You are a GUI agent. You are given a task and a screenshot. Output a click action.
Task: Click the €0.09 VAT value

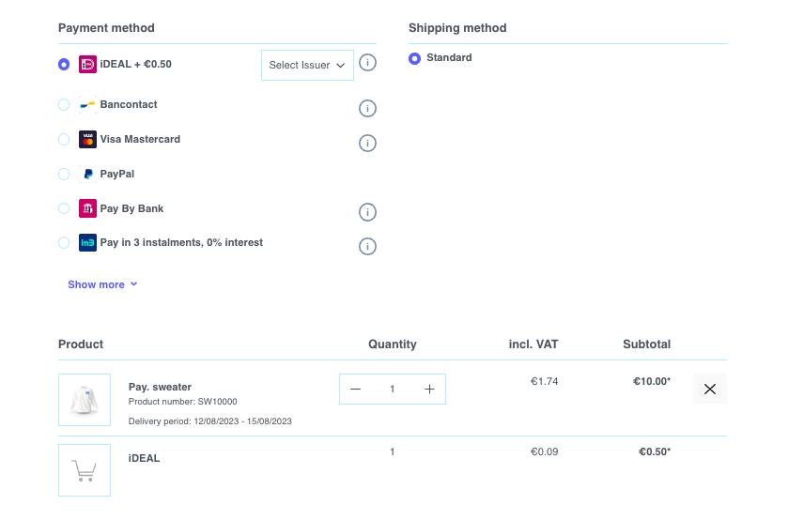544,451
